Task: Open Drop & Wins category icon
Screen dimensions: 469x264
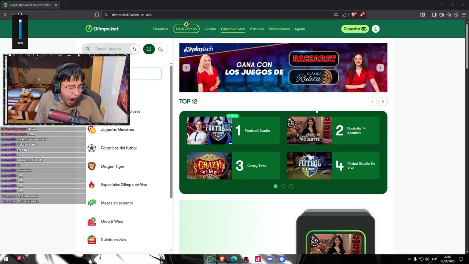Action: pos(92,221)
